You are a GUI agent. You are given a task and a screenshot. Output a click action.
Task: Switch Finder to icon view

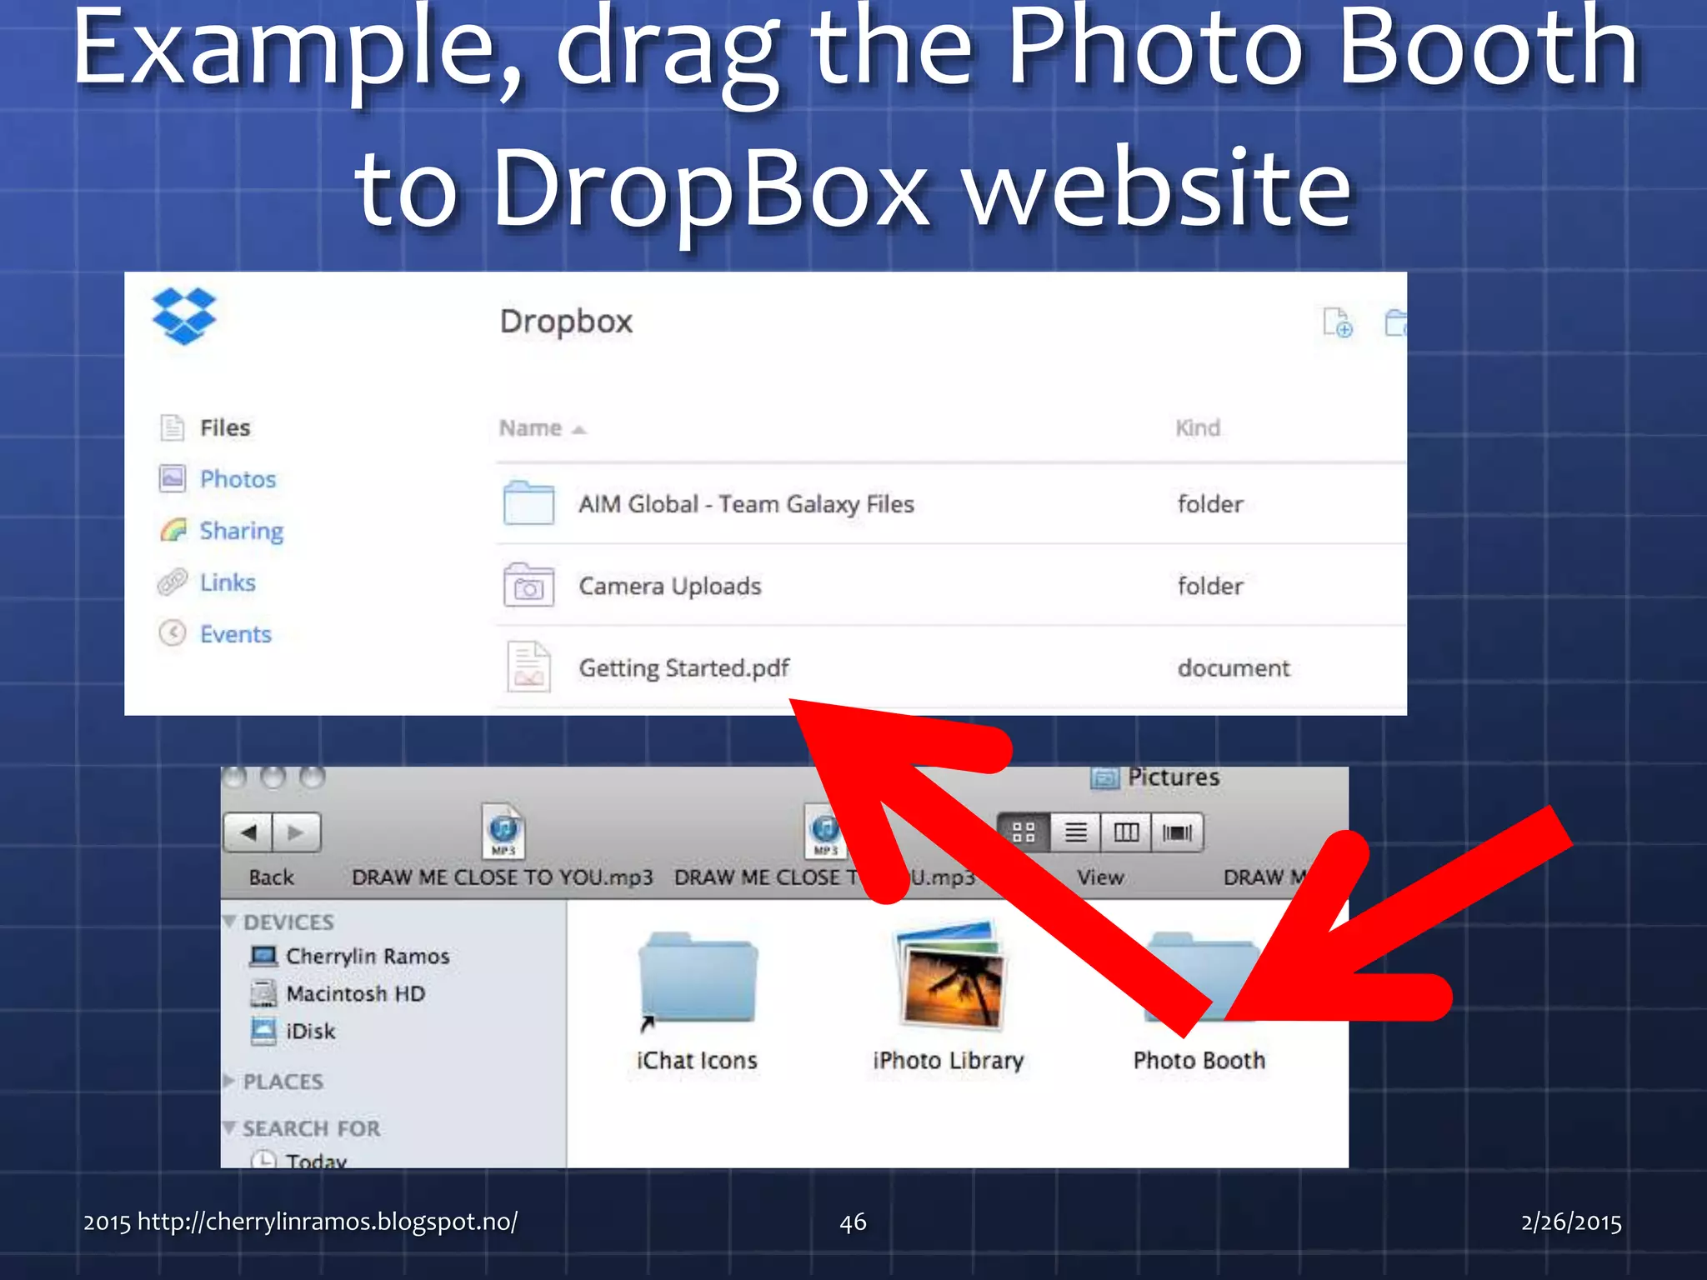(x=1024, y=832)
